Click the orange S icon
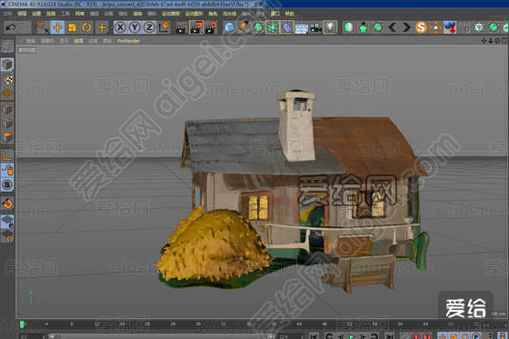 click(x=421, y=27)
